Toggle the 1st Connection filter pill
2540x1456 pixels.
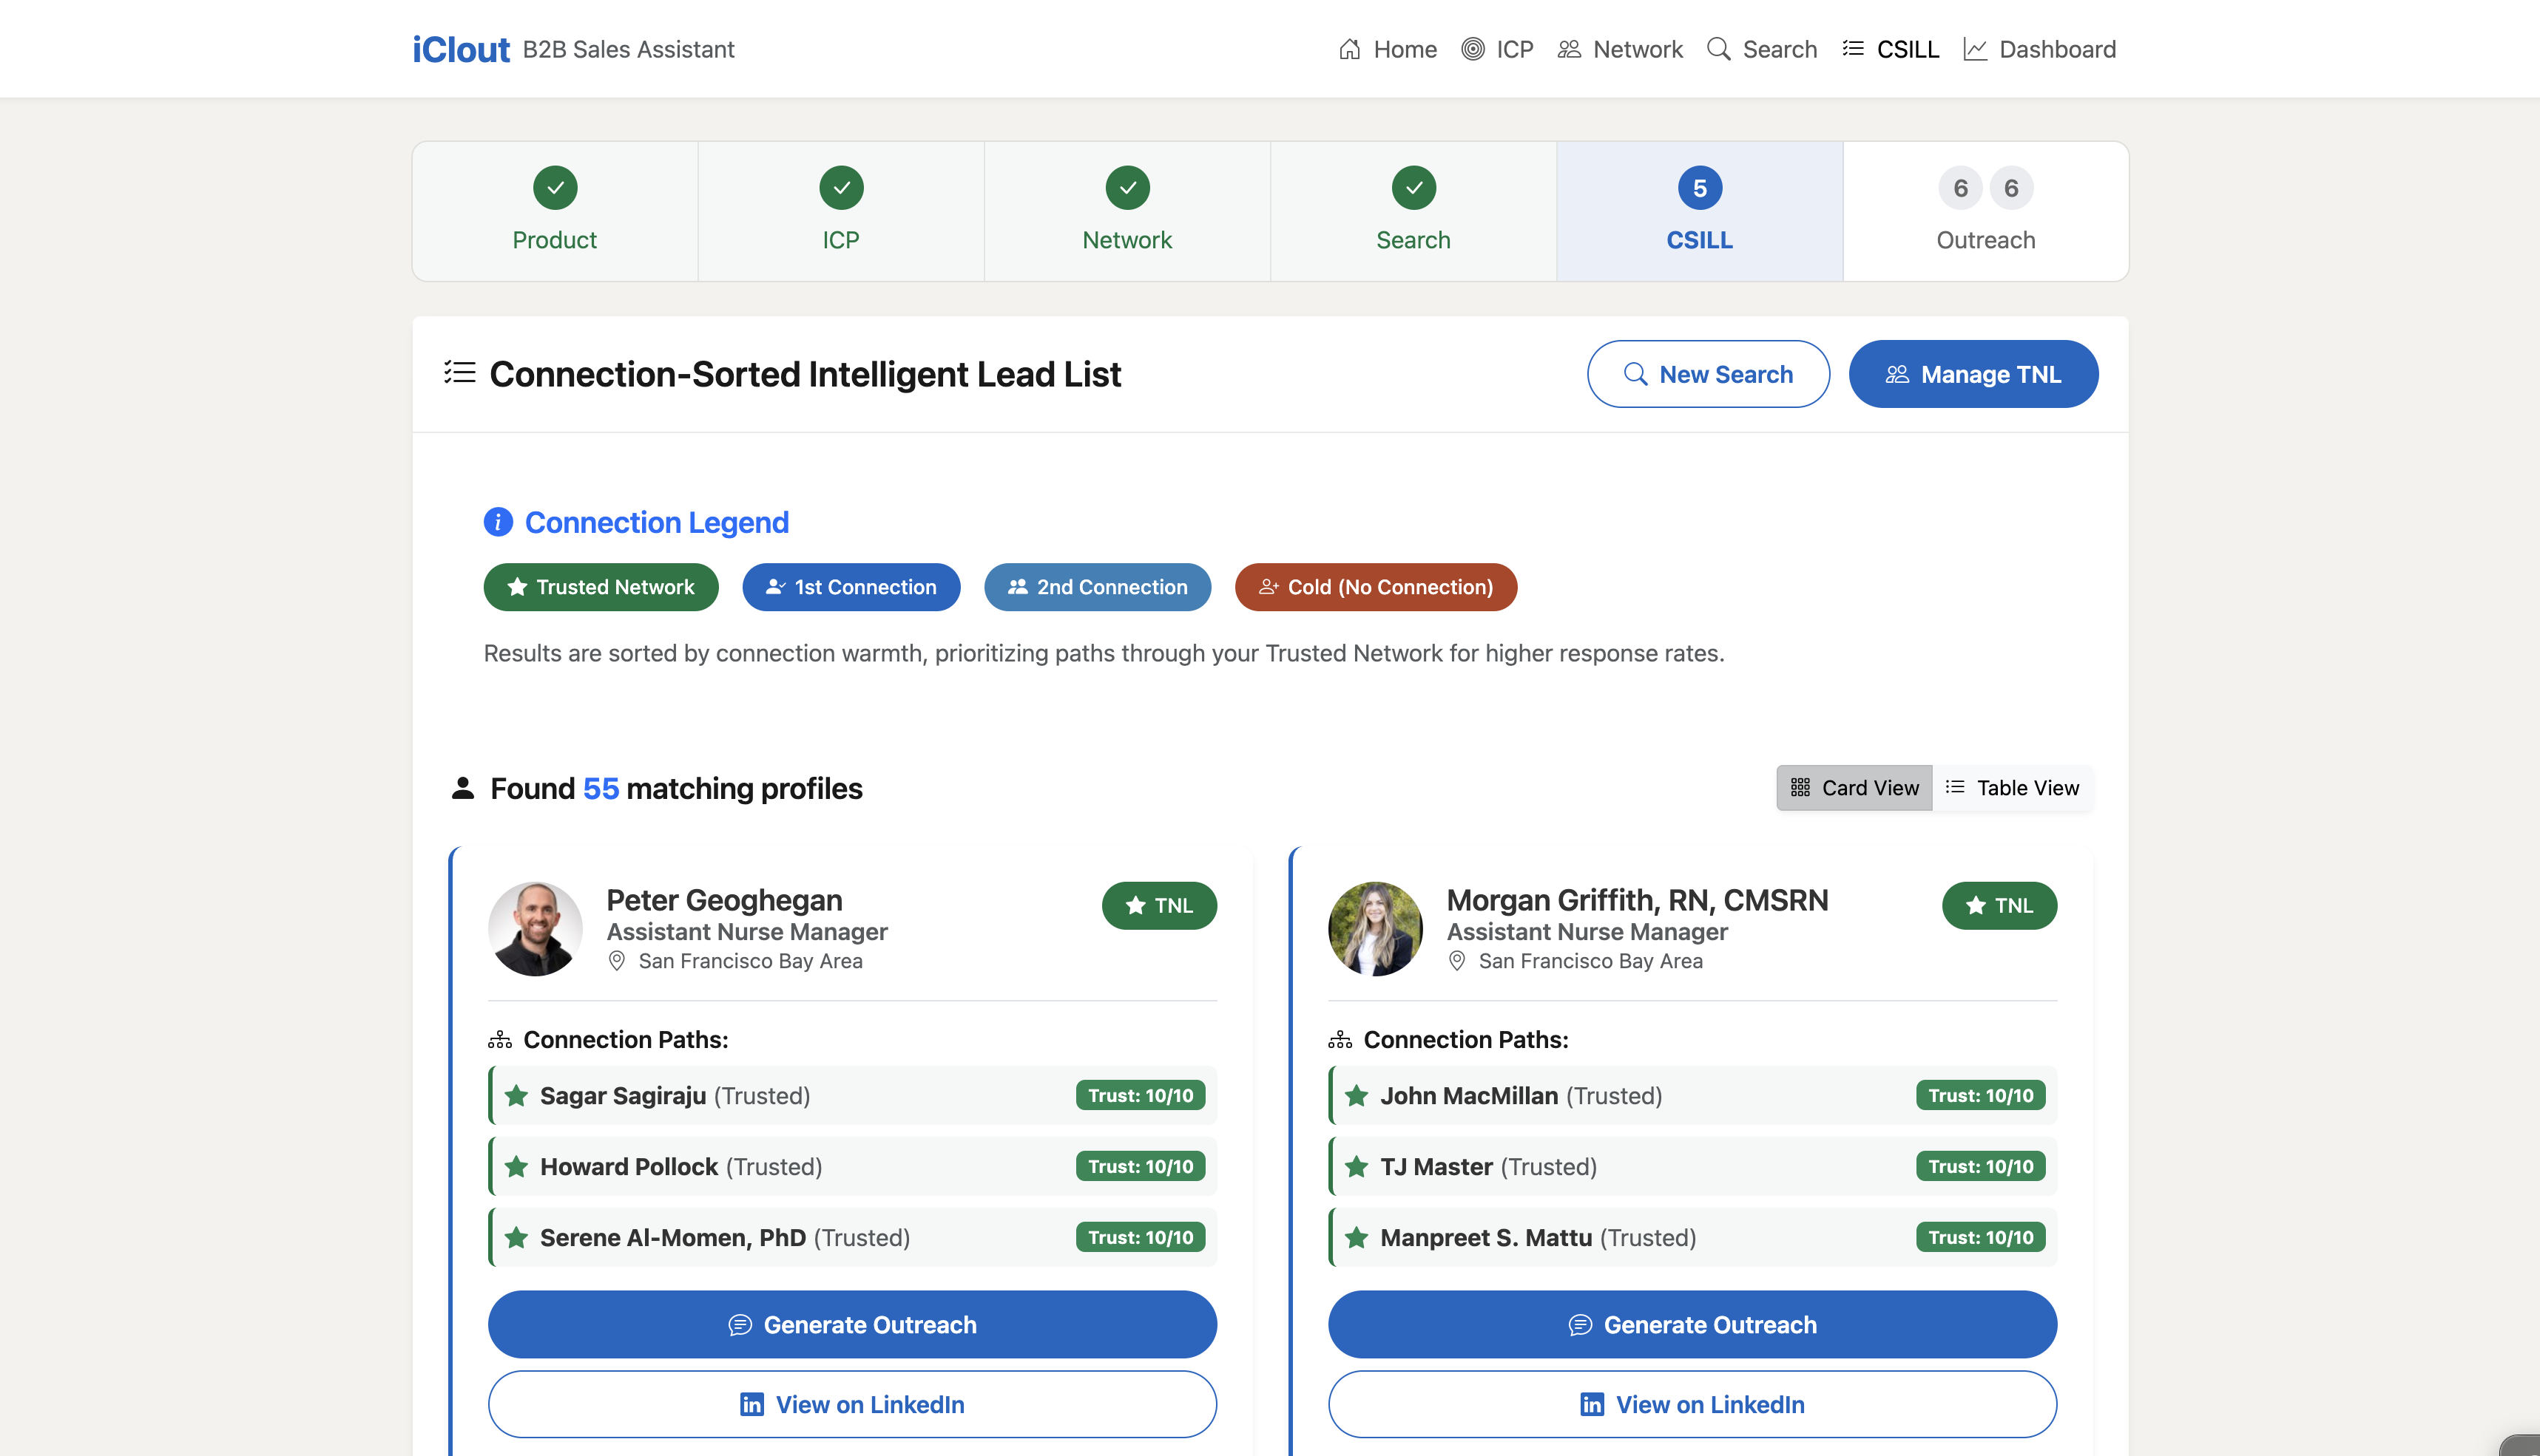(851, 587)
